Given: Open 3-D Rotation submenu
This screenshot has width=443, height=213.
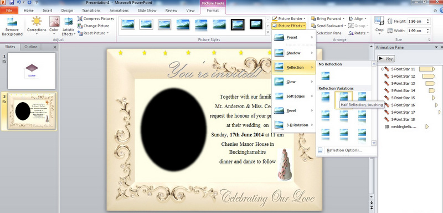Looking at the screenshot, I should pyautogui.click(x=293, y=125).
